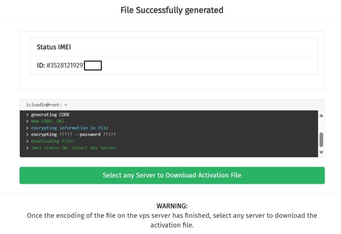This screenshot has width=341, height=234.
Task: Click the "activation file." text at bottom
Action: [x=172, y=225]
